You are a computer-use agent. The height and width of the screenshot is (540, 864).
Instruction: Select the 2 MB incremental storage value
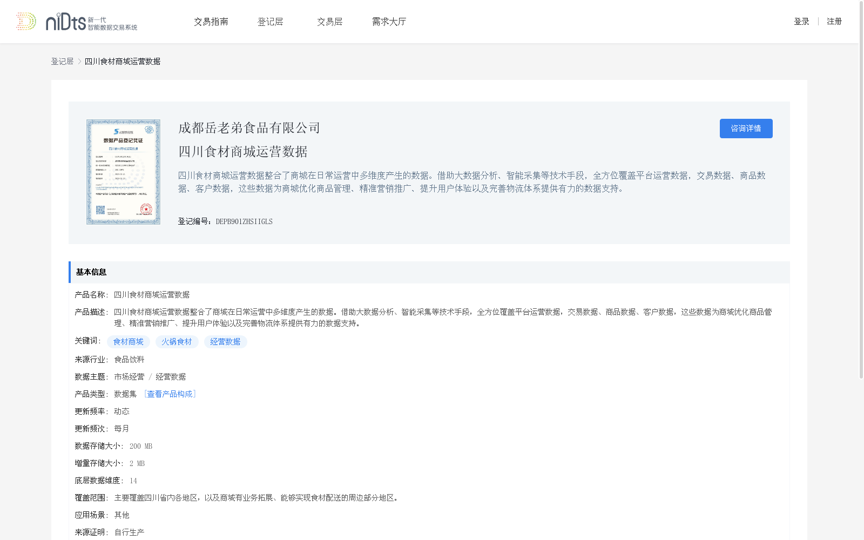tap(137, 463)
